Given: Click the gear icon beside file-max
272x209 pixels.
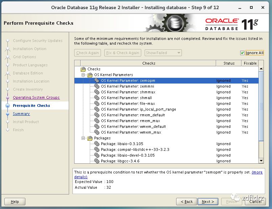Looking at the screenshot, I should [97, 103].
